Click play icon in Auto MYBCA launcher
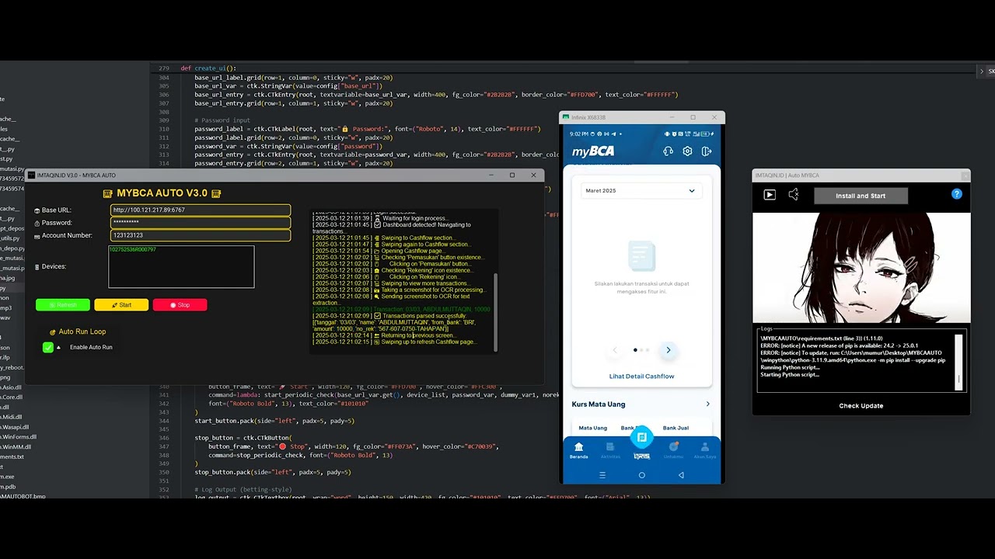Screen dimensions: 995x559 [x=770, y=195]
